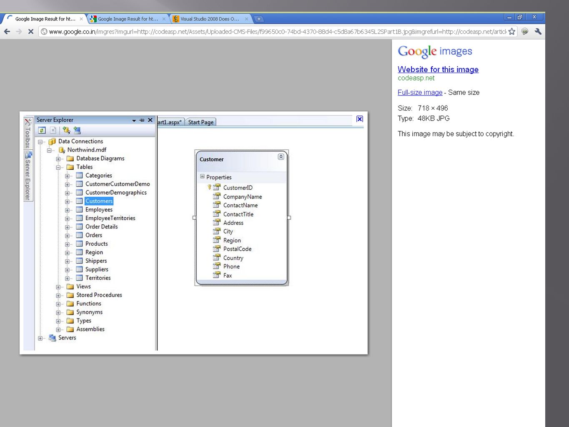Click Stop Refresh icon in Server Explorer
Image resolution: width=569 pixels, height=427 pixels.
point(53,130)
